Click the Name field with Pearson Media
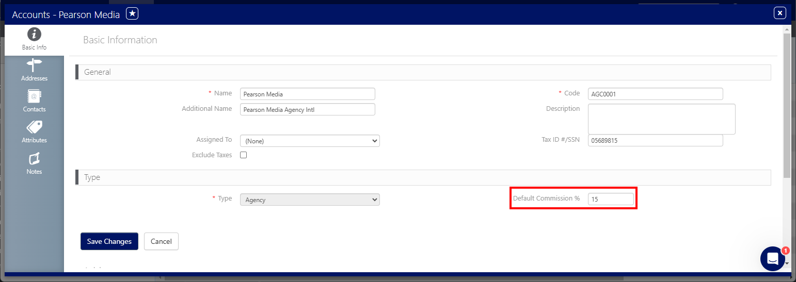The width and height of the screenshot is (796, 282). click(307, 94)
